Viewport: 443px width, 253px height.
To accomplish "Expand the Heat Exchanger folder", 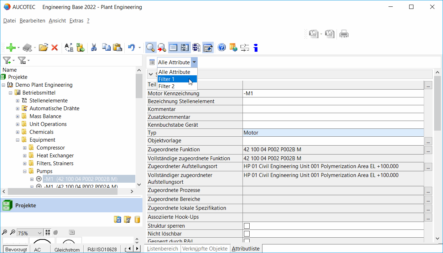I will [x=25, y=156].
